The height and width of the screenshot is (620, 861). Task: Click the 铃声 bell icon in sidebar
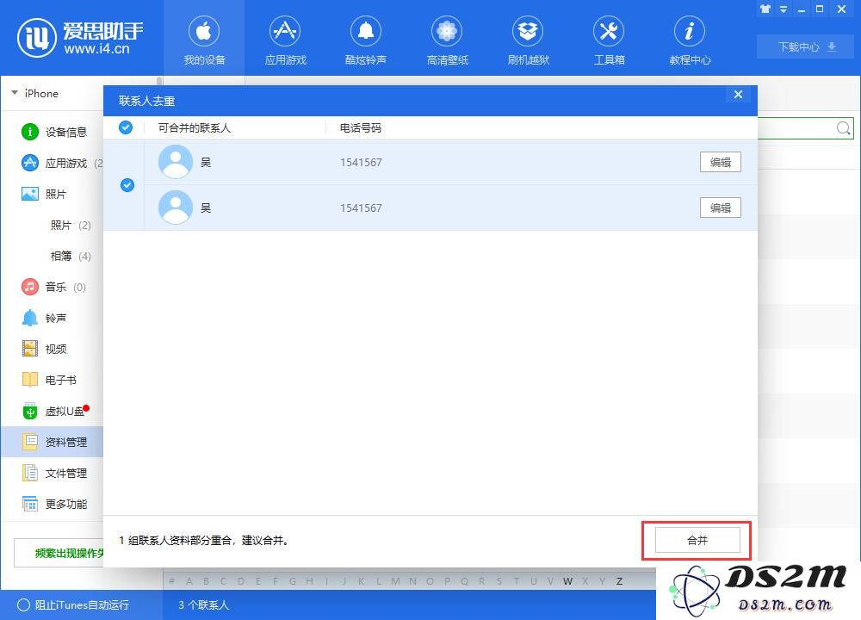[x=29, y=318]
